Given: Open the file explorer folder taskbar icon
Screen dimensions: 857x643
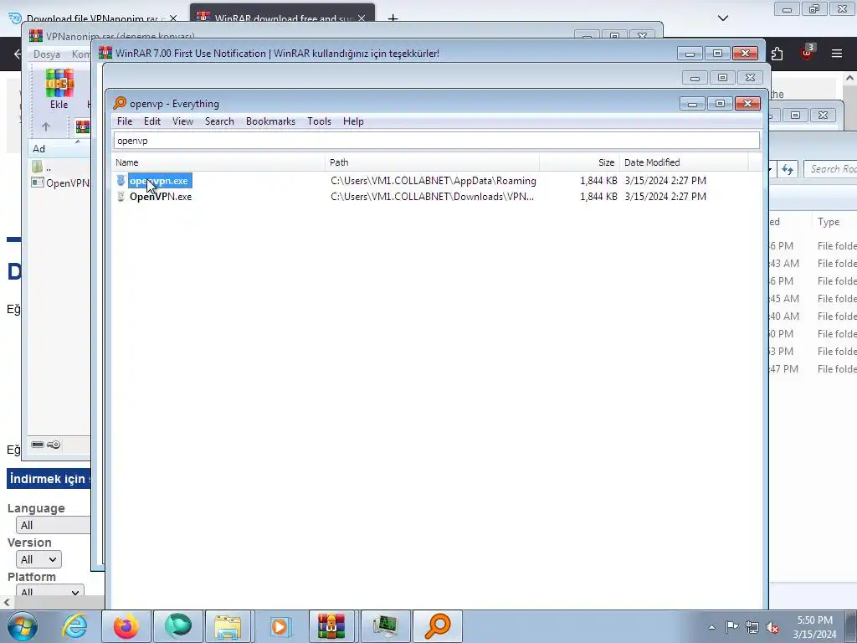Looking at the screenshot, I should coord(228,626).
